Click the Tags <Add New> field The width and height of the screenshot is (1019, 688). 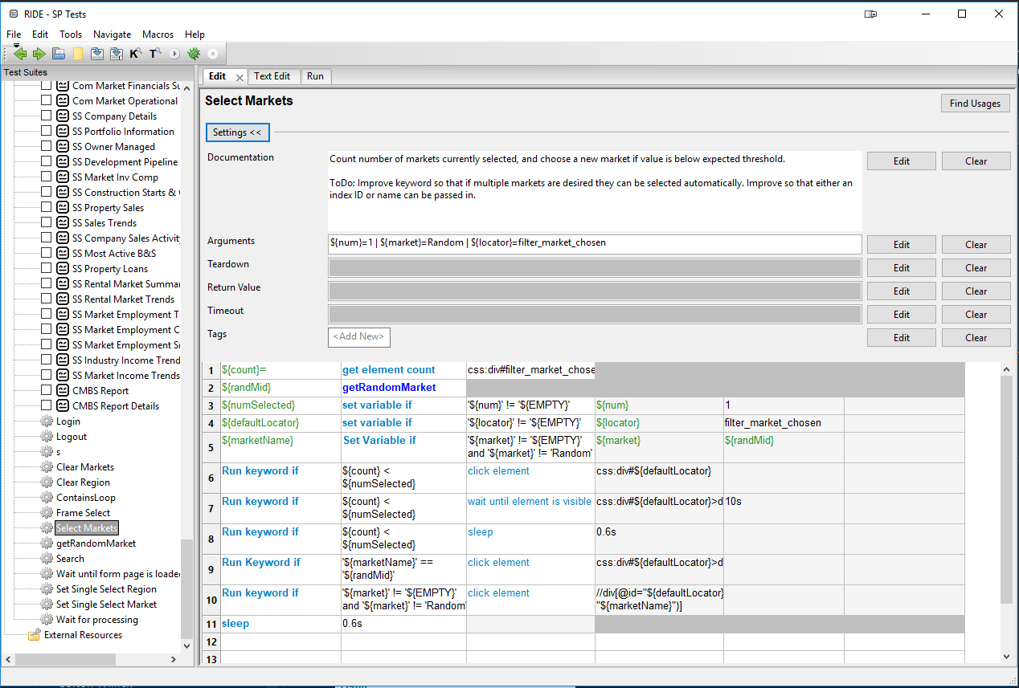(x=359, y=336)
